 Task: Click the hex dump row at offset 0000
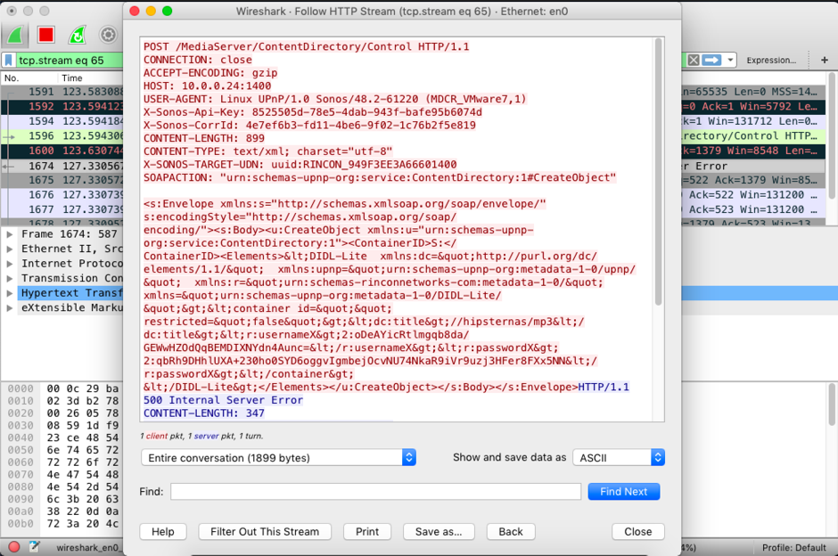[63, 388]
